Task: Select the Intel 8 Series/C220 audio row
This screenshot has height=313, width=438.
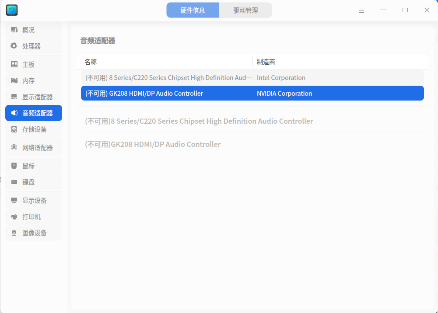Action: [x=252, y=77]
